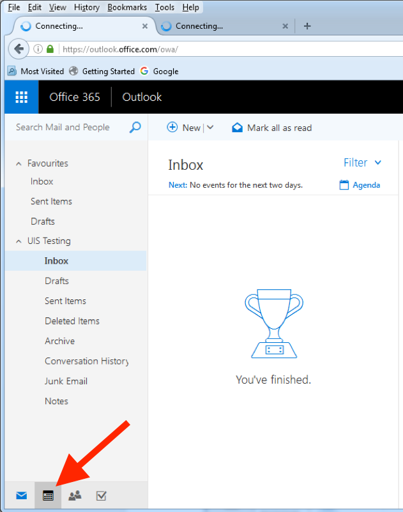Open the Mail envelope icon in bottom bar
Viewport: 403px width, 512px height.
point(22,495)
